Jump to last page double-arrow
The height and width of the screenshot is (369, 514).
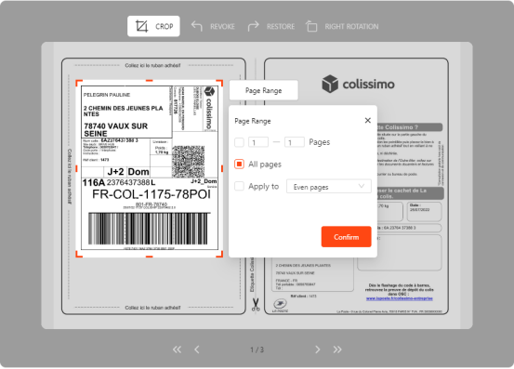point(337,349)
